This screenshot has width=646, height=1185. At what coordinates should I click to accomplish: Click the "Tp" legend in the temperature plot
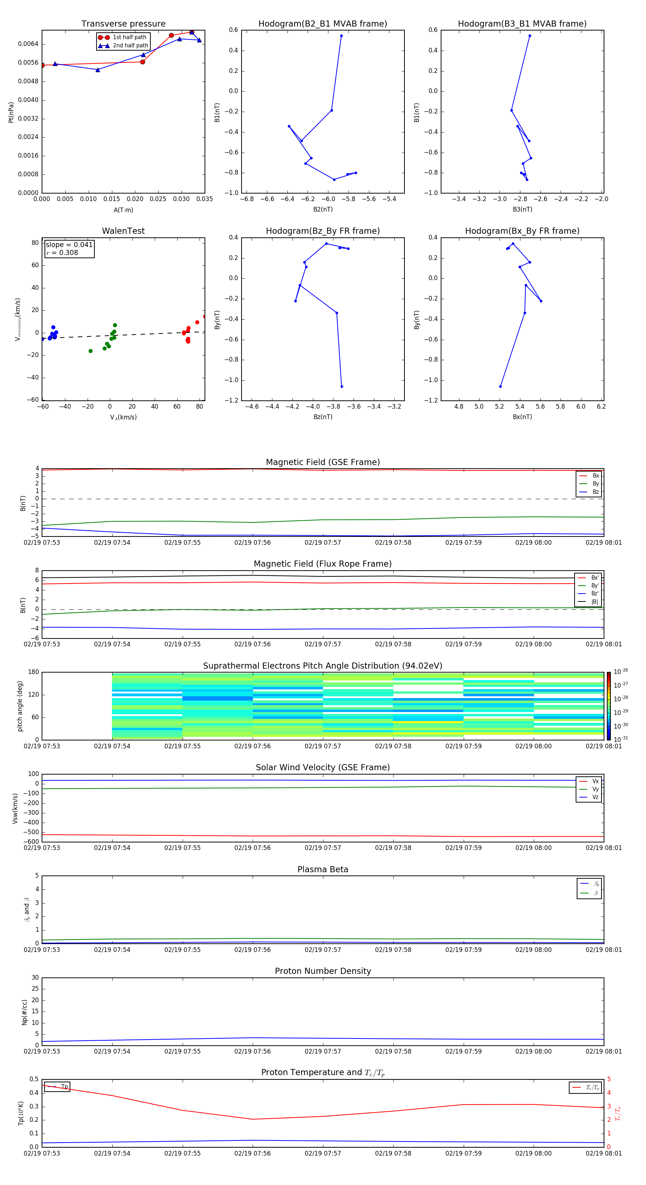57,1087
